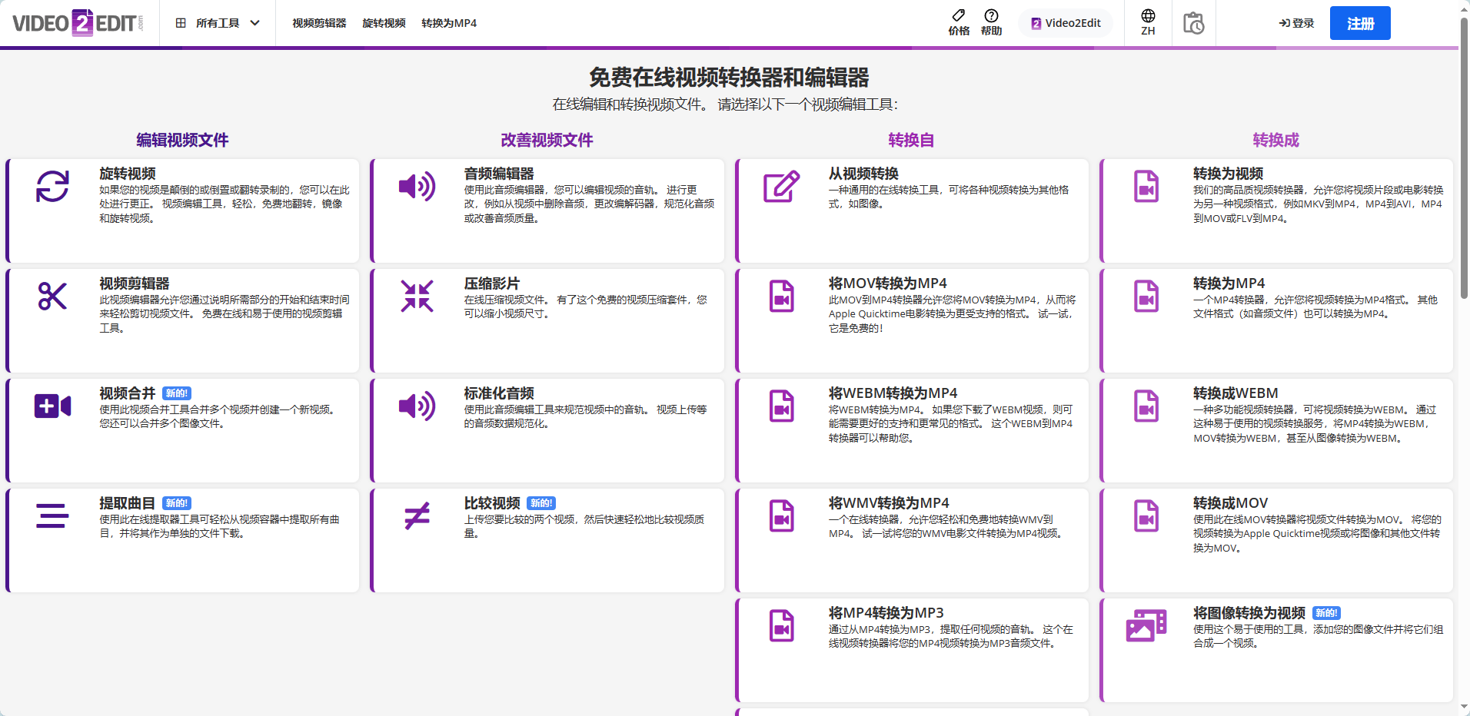Image resolution: width=1470 pixels, height=716 pixels.
Task: Click the speaker icon for 音频编辑器
Action: coord(415,186)
